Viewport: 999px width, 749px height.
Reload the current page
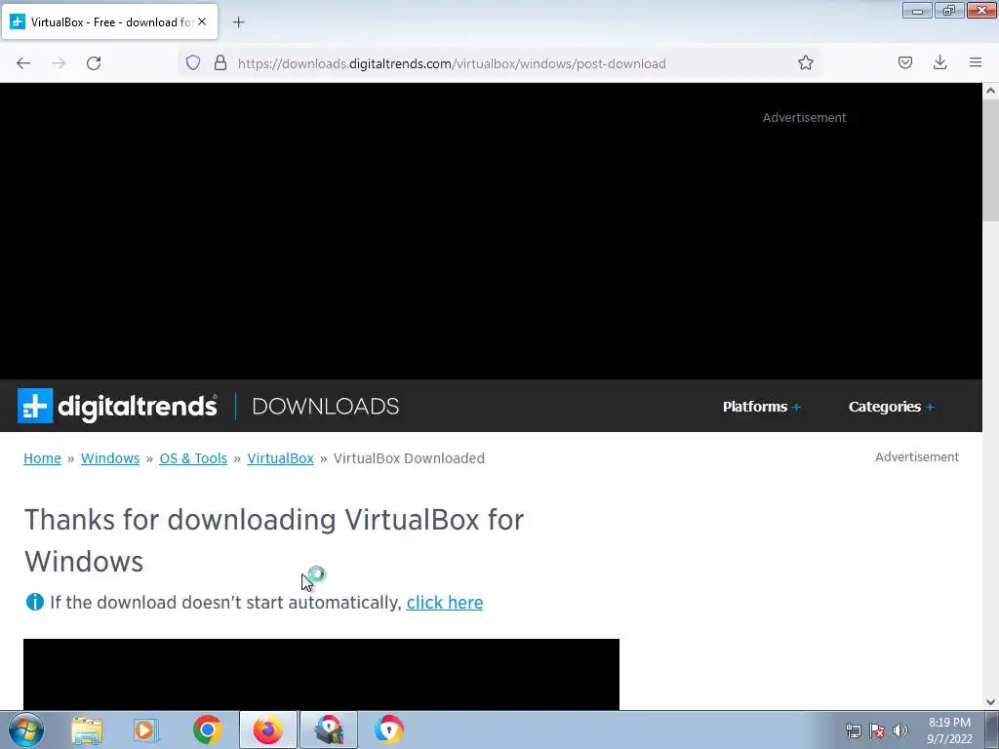(94, 63)
